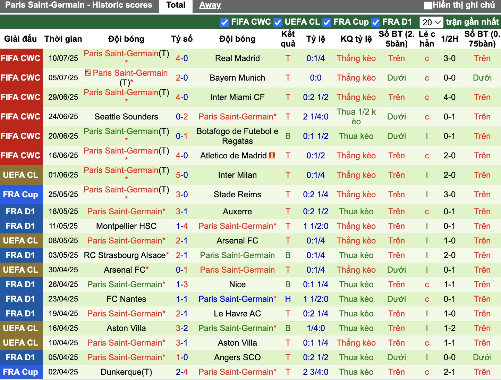Click the 1-4 score at Montpellier HSC
Viewport: 501px width, 380px height.
pyautogui.click(x=182, y=226)
